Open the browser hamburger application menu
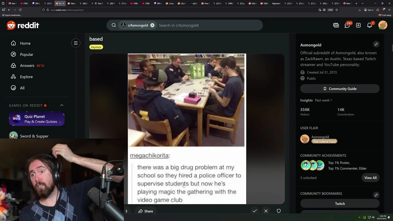Viewport: 393px width, 221px height. pos(389,10)
